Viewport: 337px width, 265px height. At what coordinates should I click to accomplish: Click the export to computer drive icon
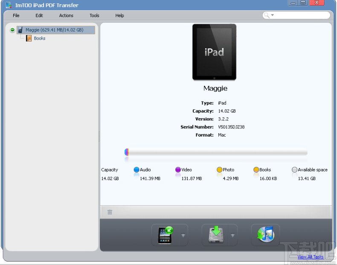point(216,235)
